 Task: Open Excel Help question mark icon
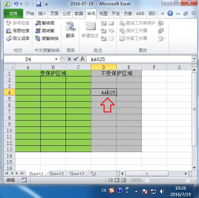tap(170, 13)
